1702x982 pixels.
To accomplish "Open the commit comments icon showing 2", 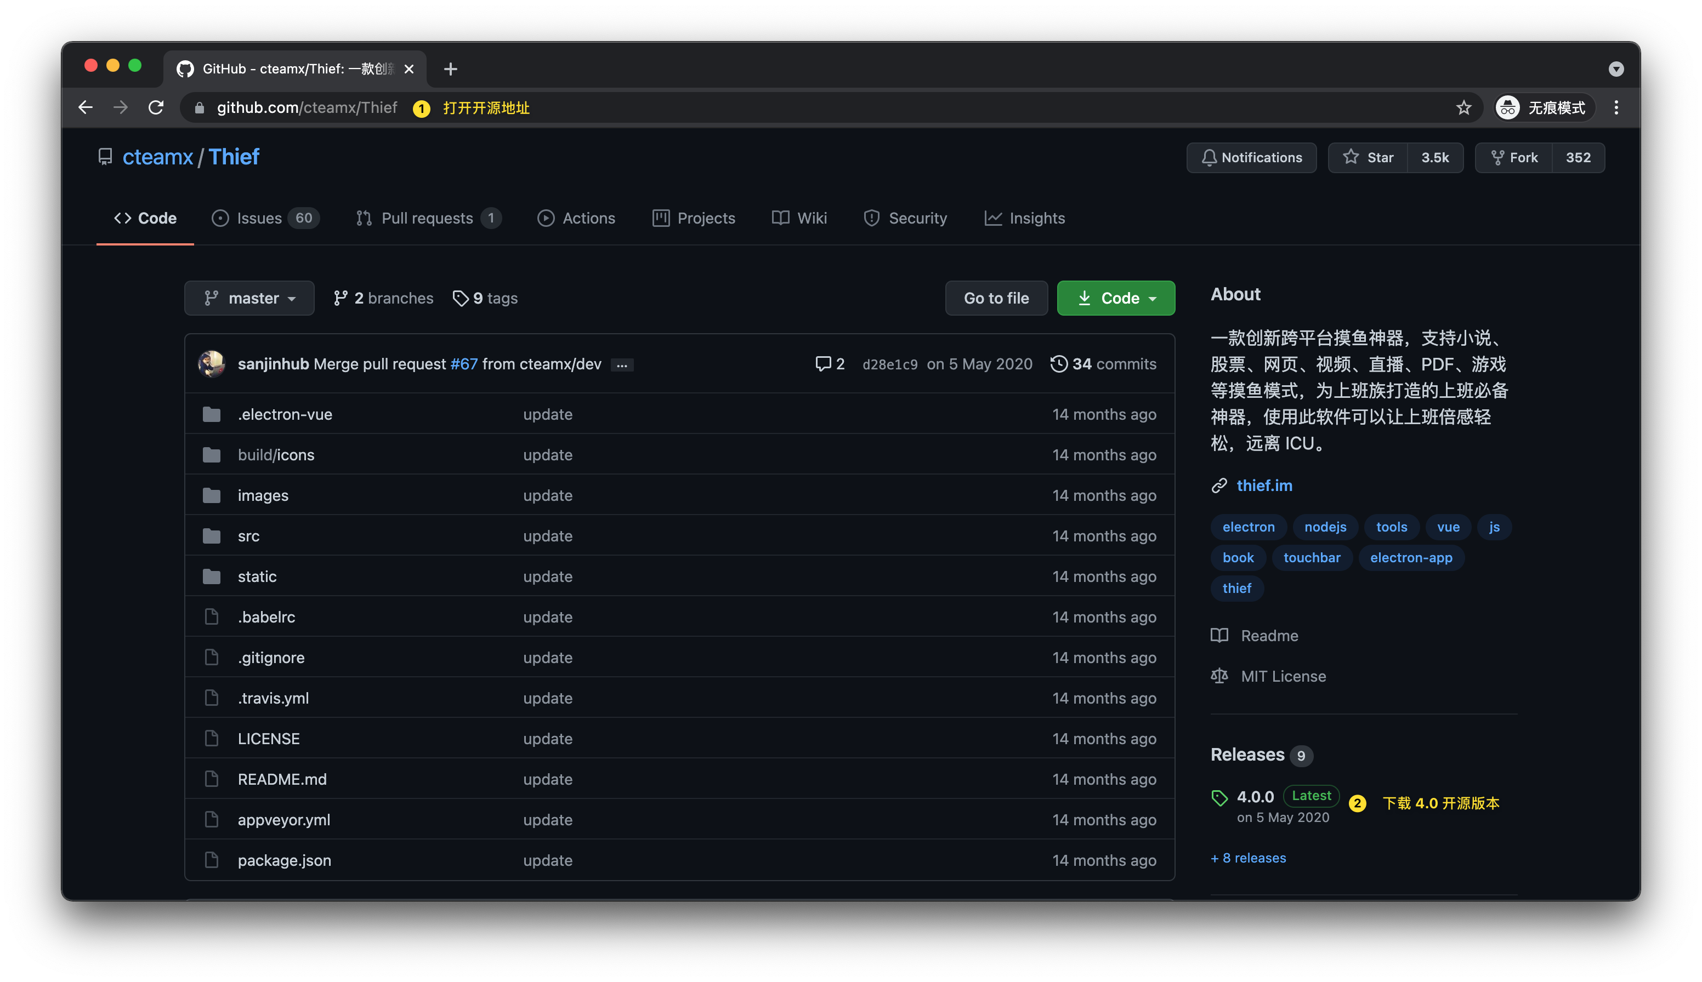I will 830,363.
